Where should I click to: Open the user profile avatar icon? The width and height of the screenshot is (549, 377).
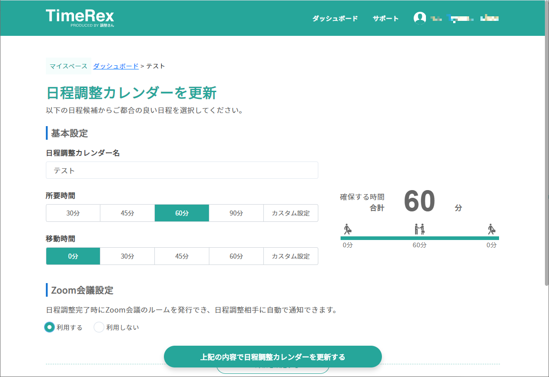coord(420,18)
